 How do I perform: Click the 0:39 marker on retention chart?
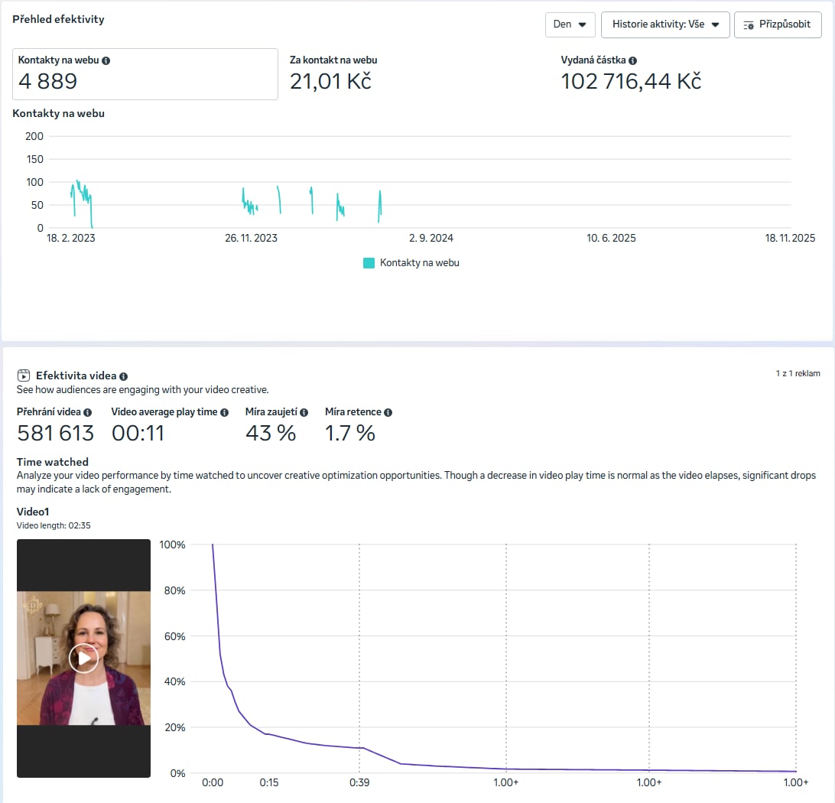pyautogui.click(x=359, y=782)
